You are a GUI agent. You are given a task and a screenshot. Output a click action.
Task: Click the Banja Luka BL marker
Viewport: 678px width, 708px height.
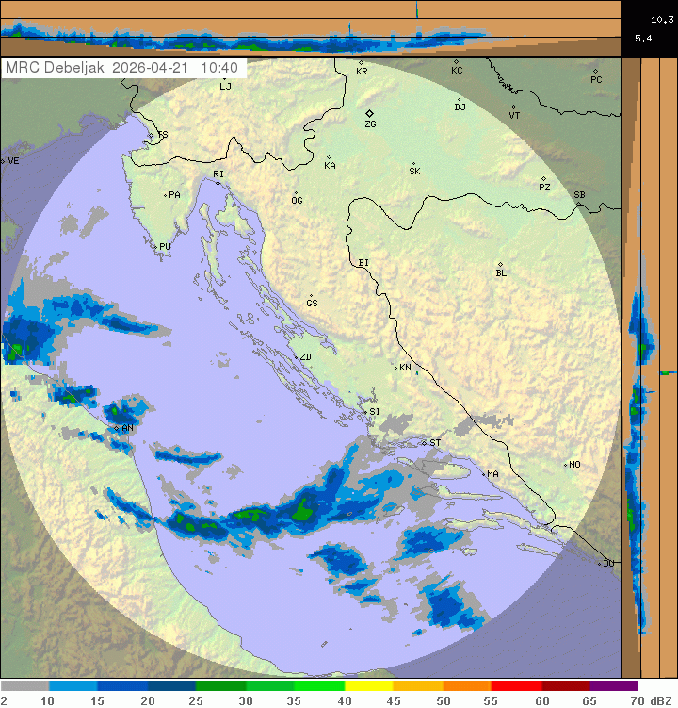(x=500, y=265)
